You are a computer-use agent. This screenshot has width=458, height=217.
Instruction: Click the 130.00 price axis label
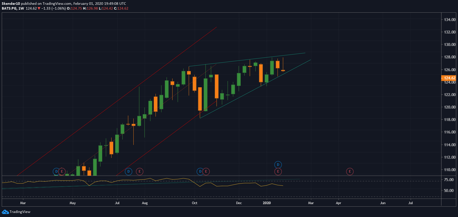point(450,44)
